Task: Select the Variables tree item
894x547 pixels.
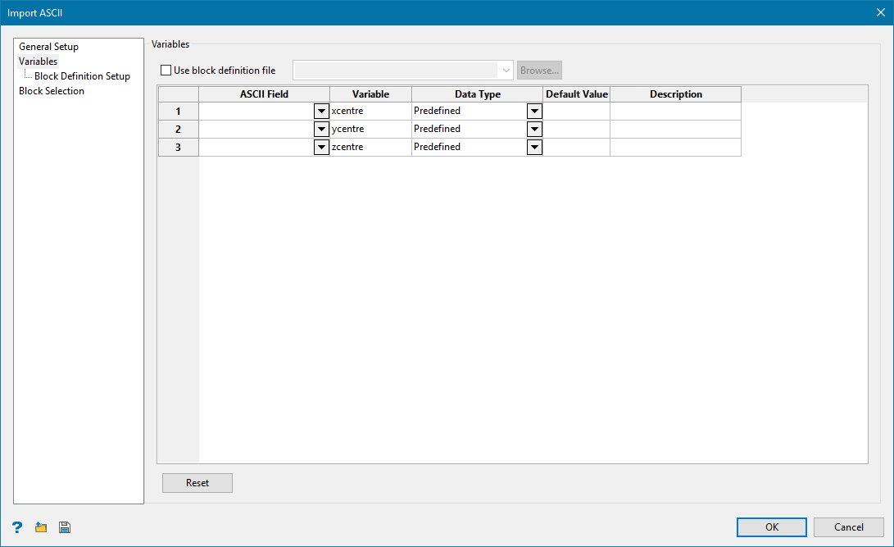Action: pos(39,62)
